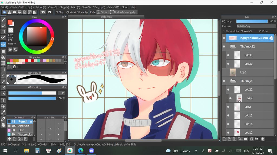Open 'Bình thường' blend mode dropdown
This screenshot has width=277, height=155.
(x=256, y=26)
